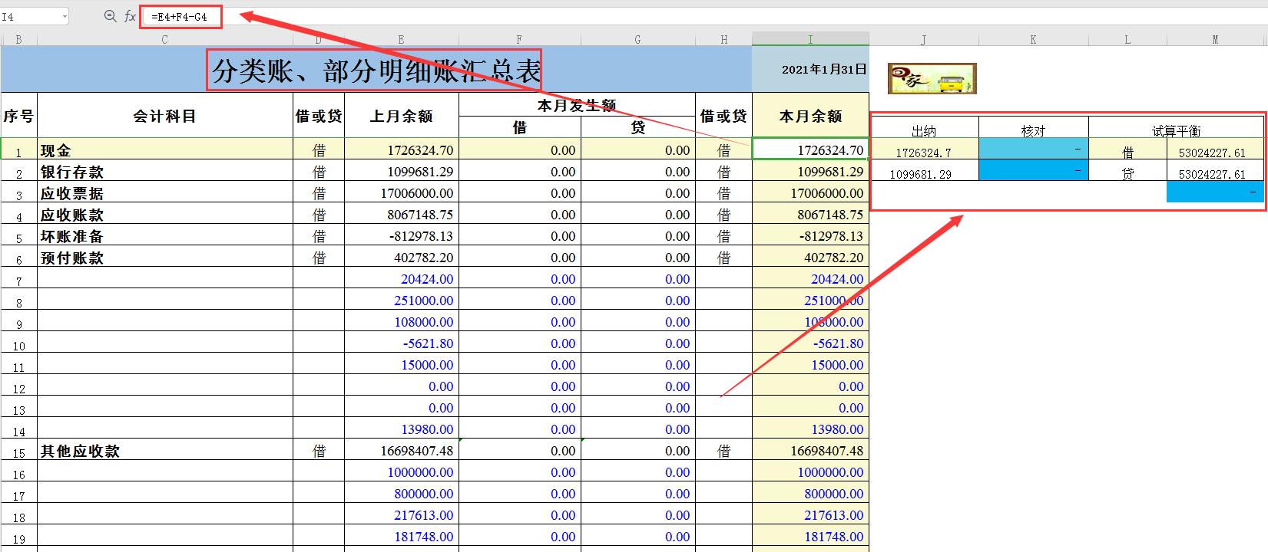Click 上月余额 -812978.13 in 坏账准备 row
The image size is (1268, 552).
click(x=402, y=236)
